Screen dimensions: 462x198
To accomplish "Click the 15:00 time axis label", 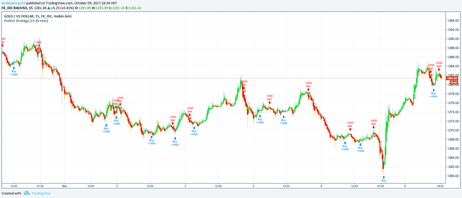I will [x=91, y=186].
